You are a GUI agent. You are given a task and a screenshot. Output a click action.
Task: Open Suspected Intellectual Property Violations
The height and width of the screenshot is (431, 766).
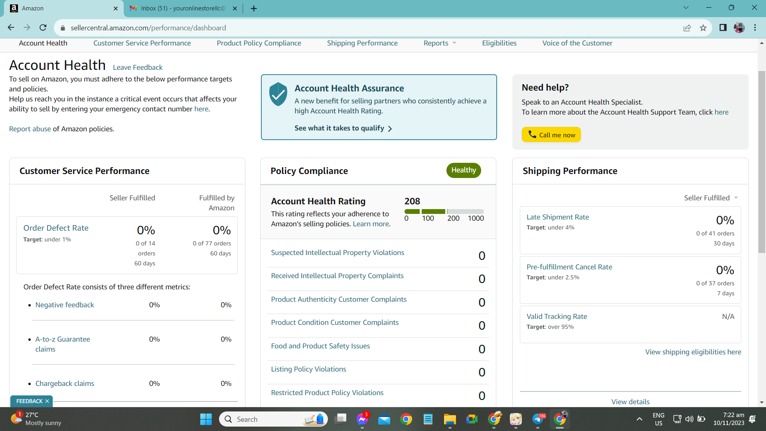click(x=338, y=253)
